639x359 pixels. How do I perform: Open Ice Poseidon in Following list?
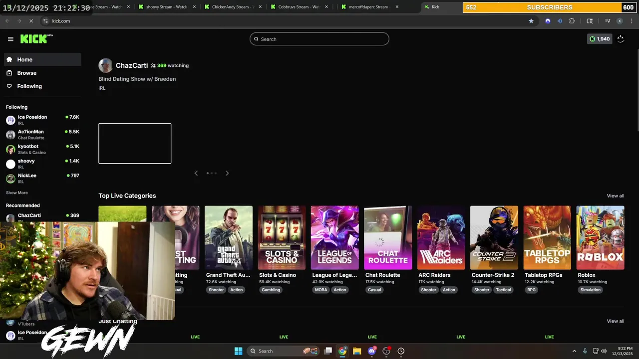[42, 120]
